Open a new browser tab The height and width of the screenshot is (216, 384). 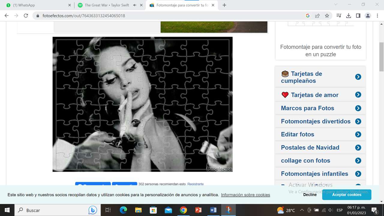(224, 5)
